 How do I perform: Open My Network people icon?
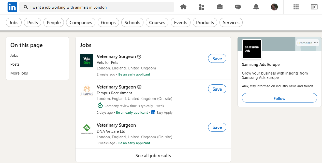coord(201,7)
